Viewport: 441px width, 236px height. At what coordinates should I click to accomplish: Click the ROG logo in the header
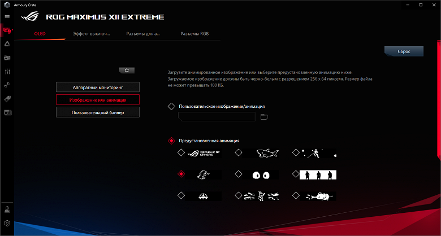point(30,16)
